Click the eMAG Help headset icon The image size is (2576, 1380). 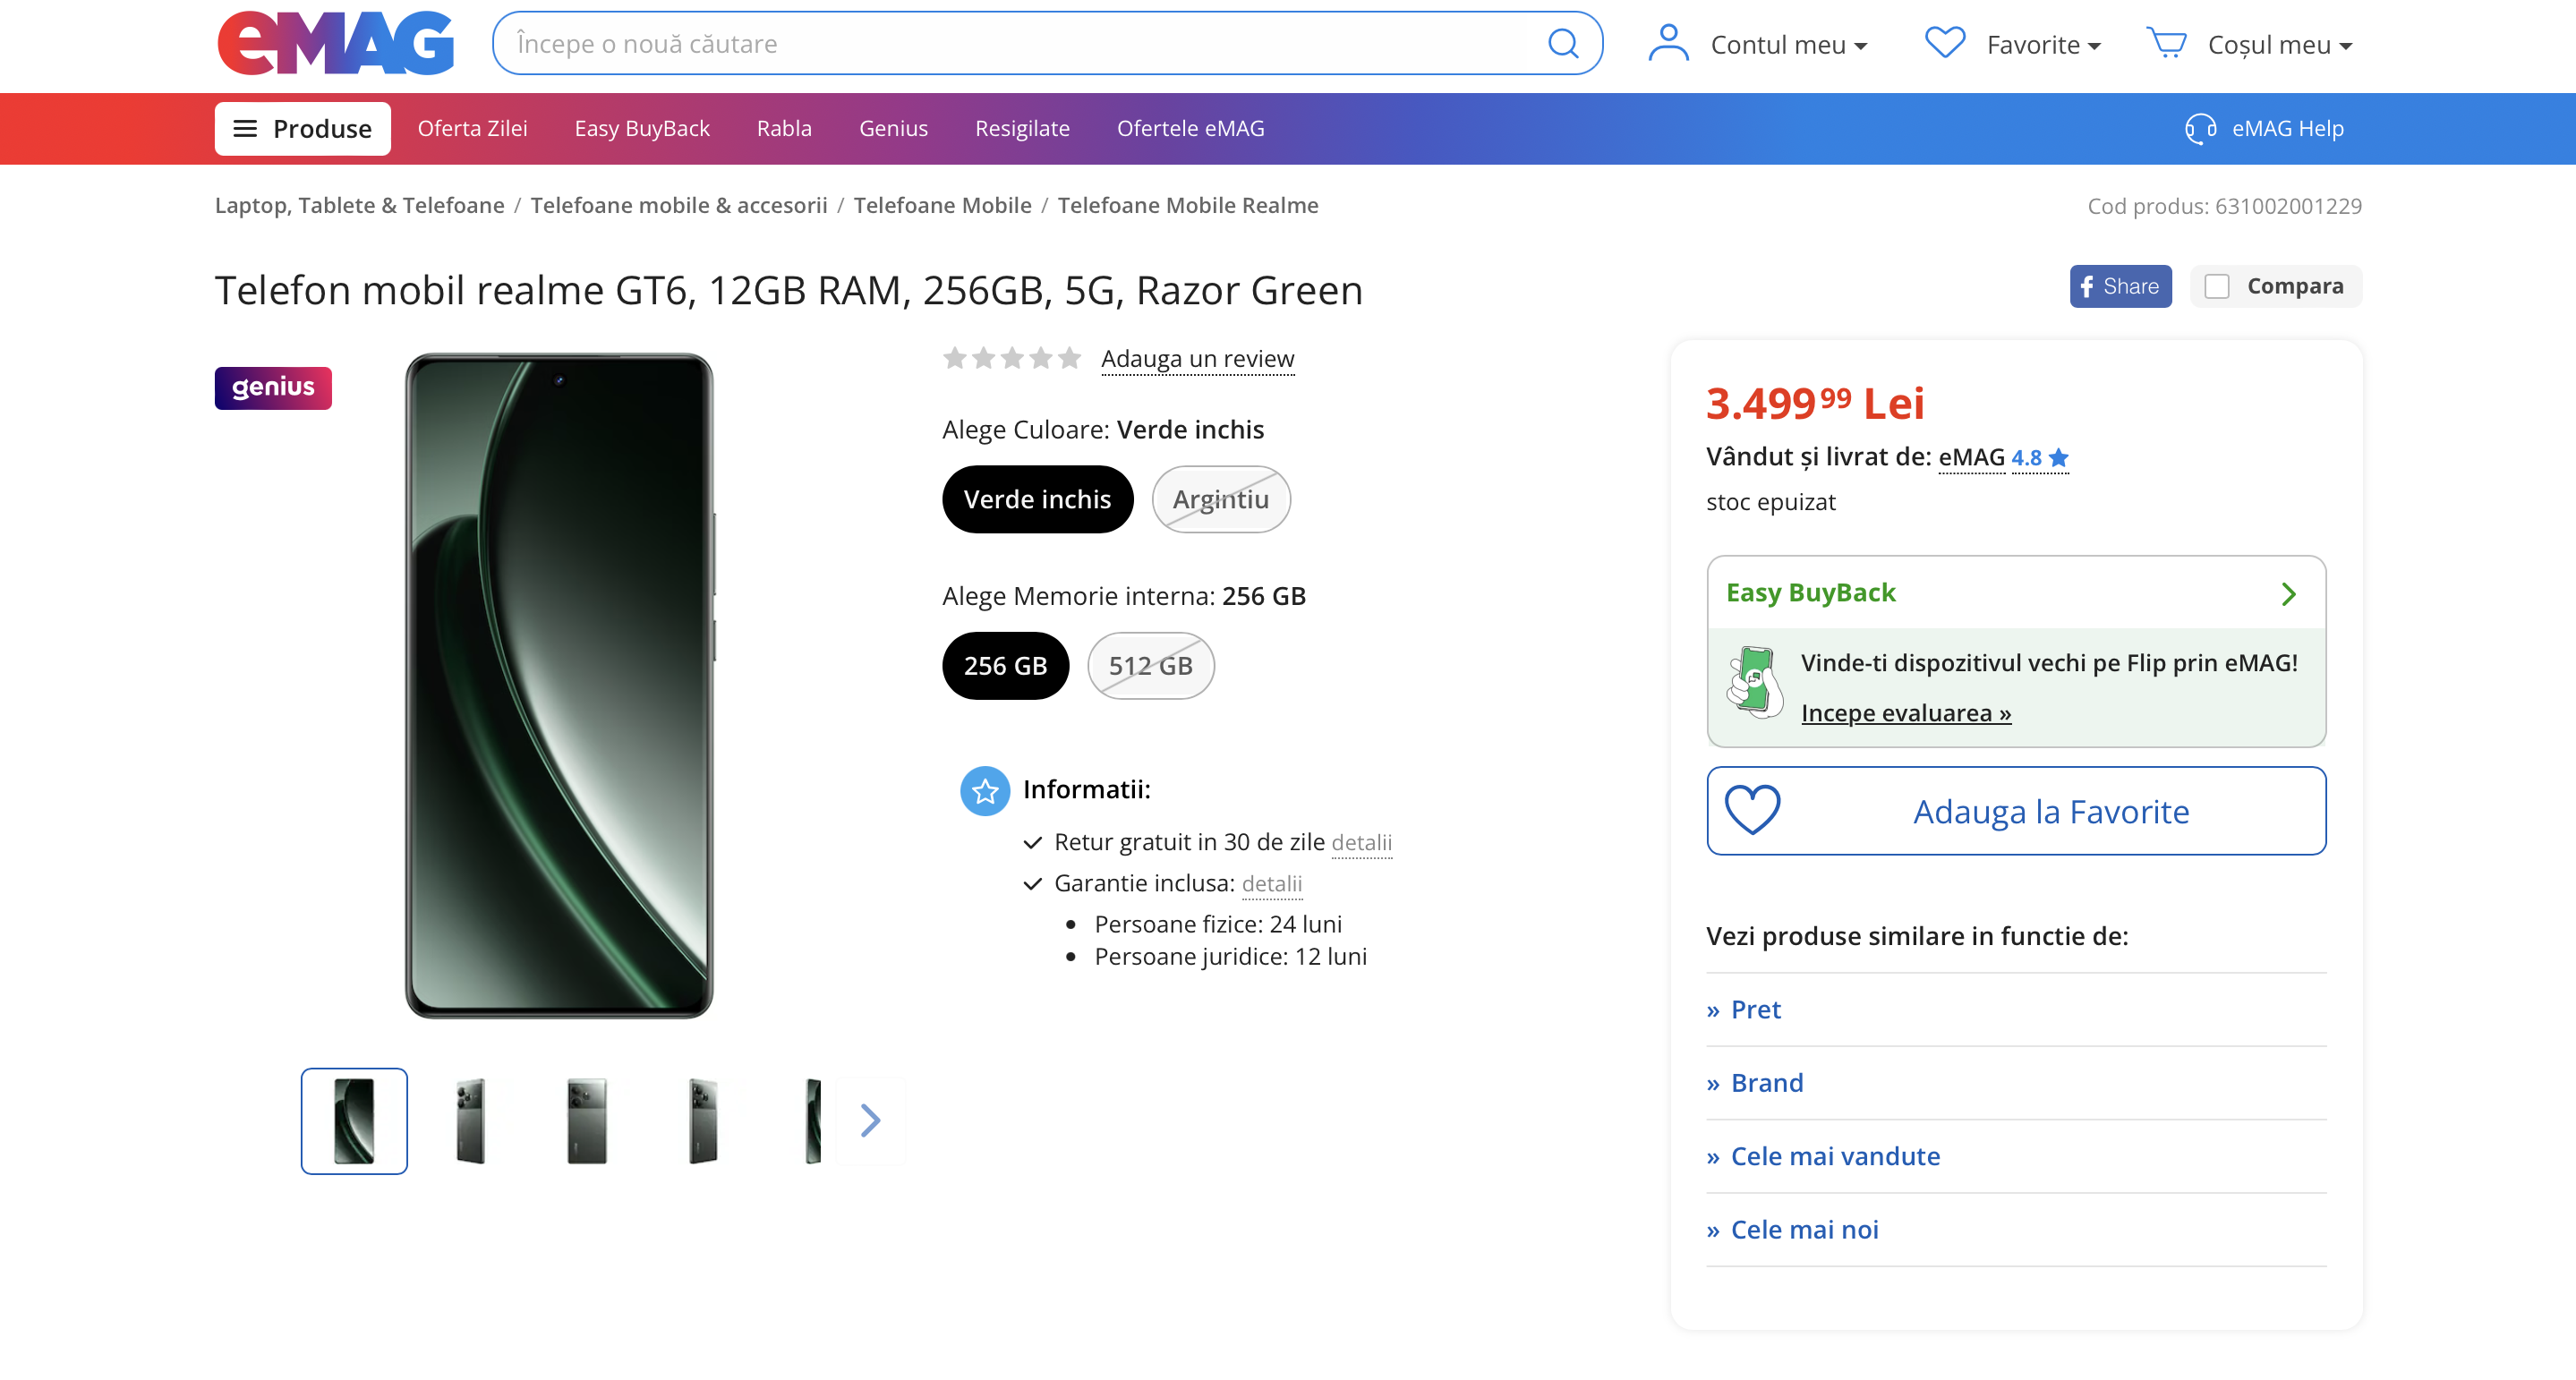click(2199, 129)
